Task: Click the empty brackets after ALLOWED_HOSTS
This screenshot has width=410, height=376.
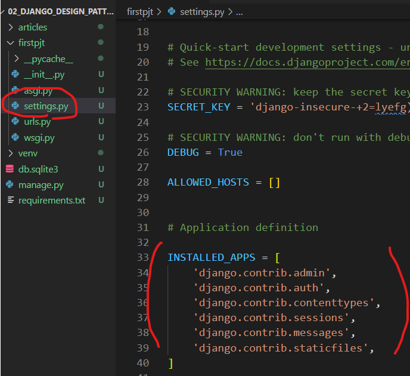Action: pyautogui.click(x=275, y=183)
